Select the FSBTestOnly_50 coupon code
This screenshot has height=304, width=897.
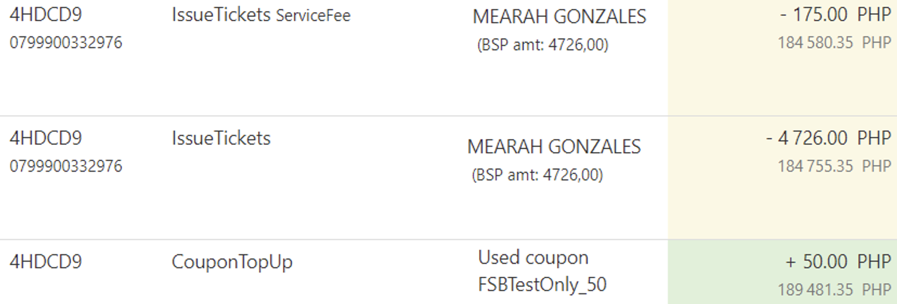tap(541, 284)
